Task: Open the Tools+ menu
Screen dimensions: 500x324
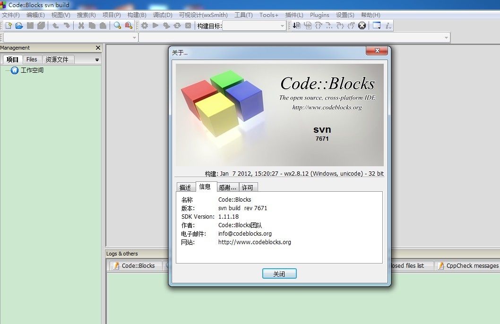Action: pyautogui.click(x=269, y=15)
